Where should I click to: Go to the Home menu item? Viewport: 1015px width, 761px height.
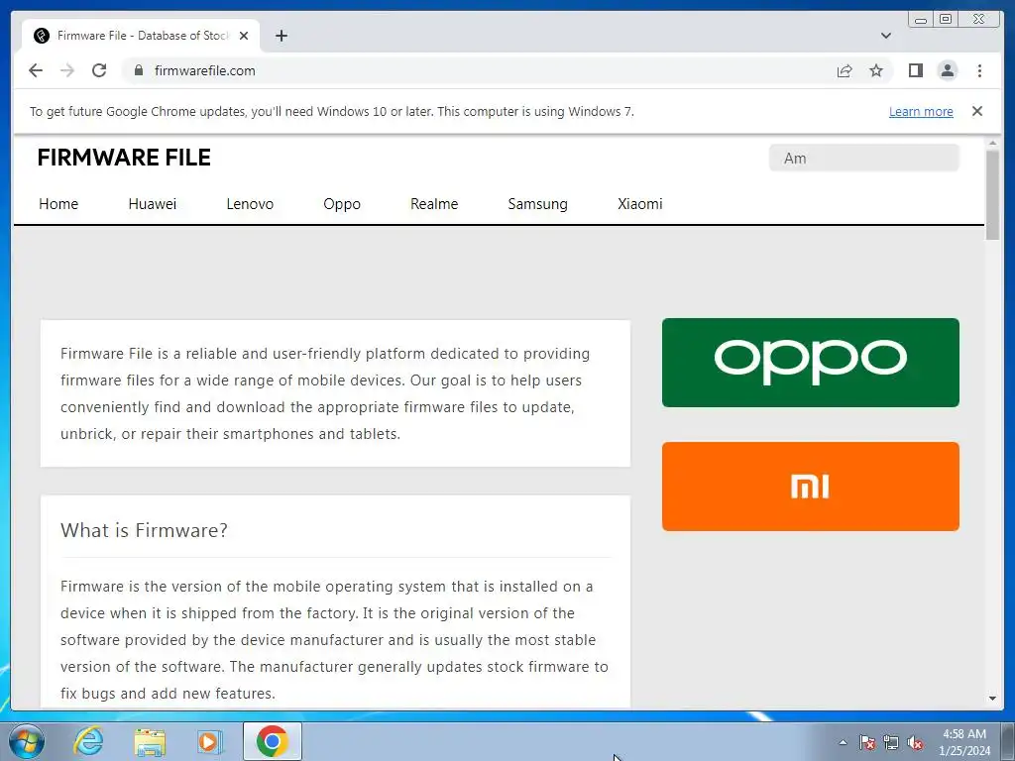[x=58, y=204]
